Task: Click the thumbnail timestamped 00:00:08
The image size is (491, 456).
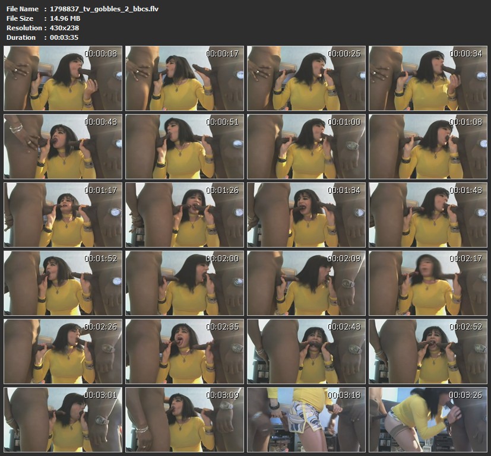Action: pos(63,78)
